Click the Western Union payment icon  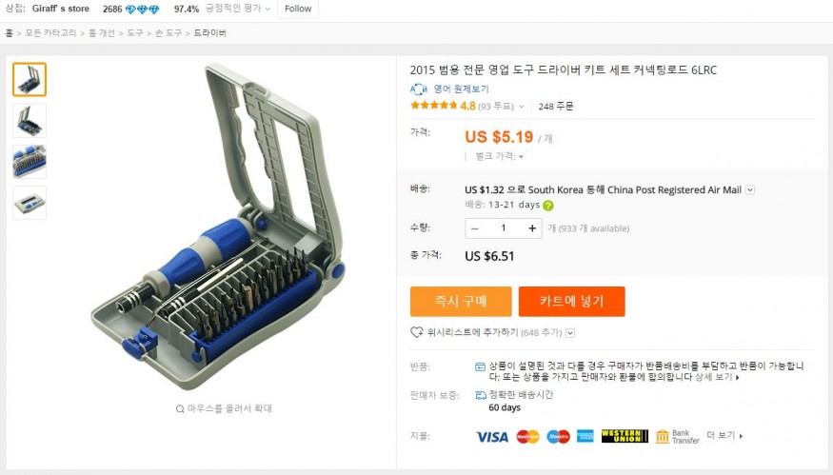(x=625, y=436)
